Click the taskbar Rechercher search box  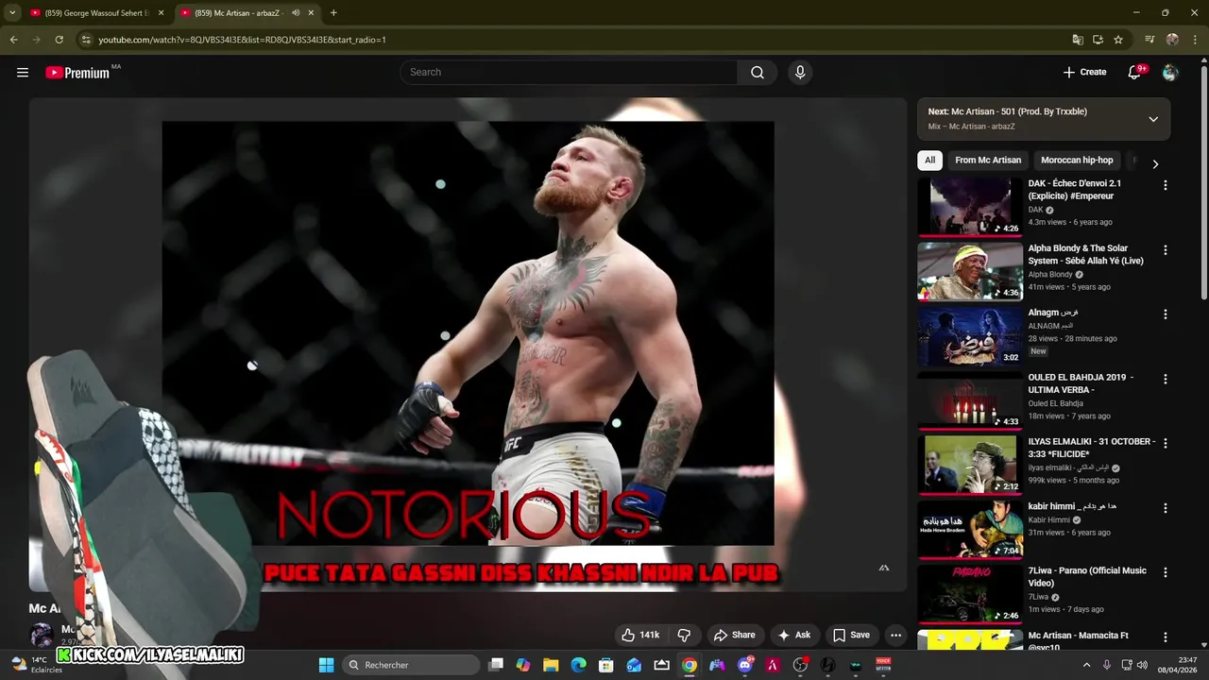[410, 665]
